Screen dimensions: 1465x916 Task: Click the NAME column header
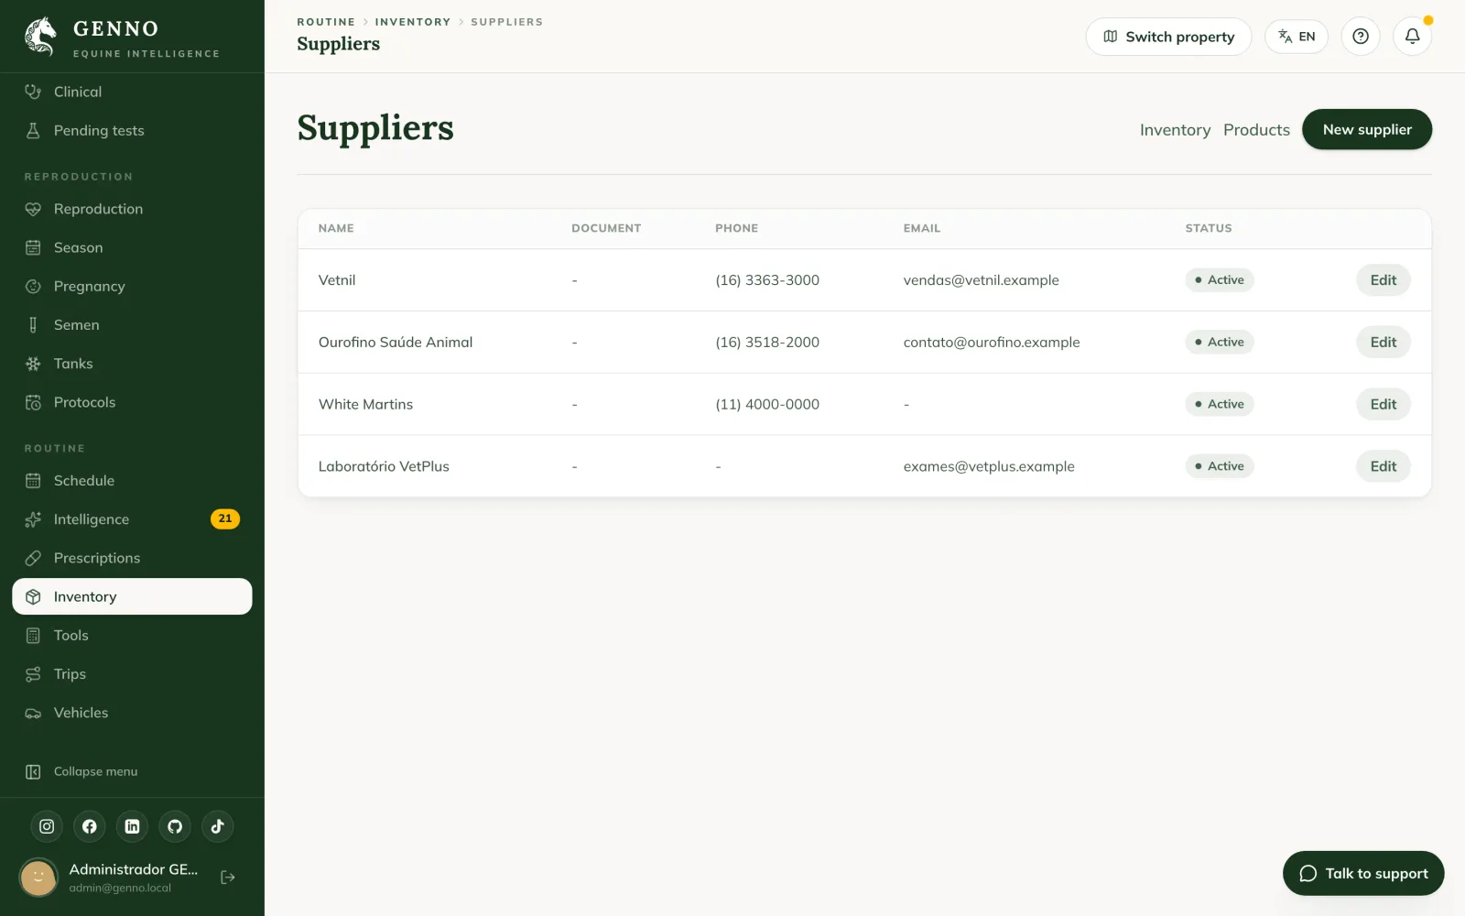(x=336, y=228)
